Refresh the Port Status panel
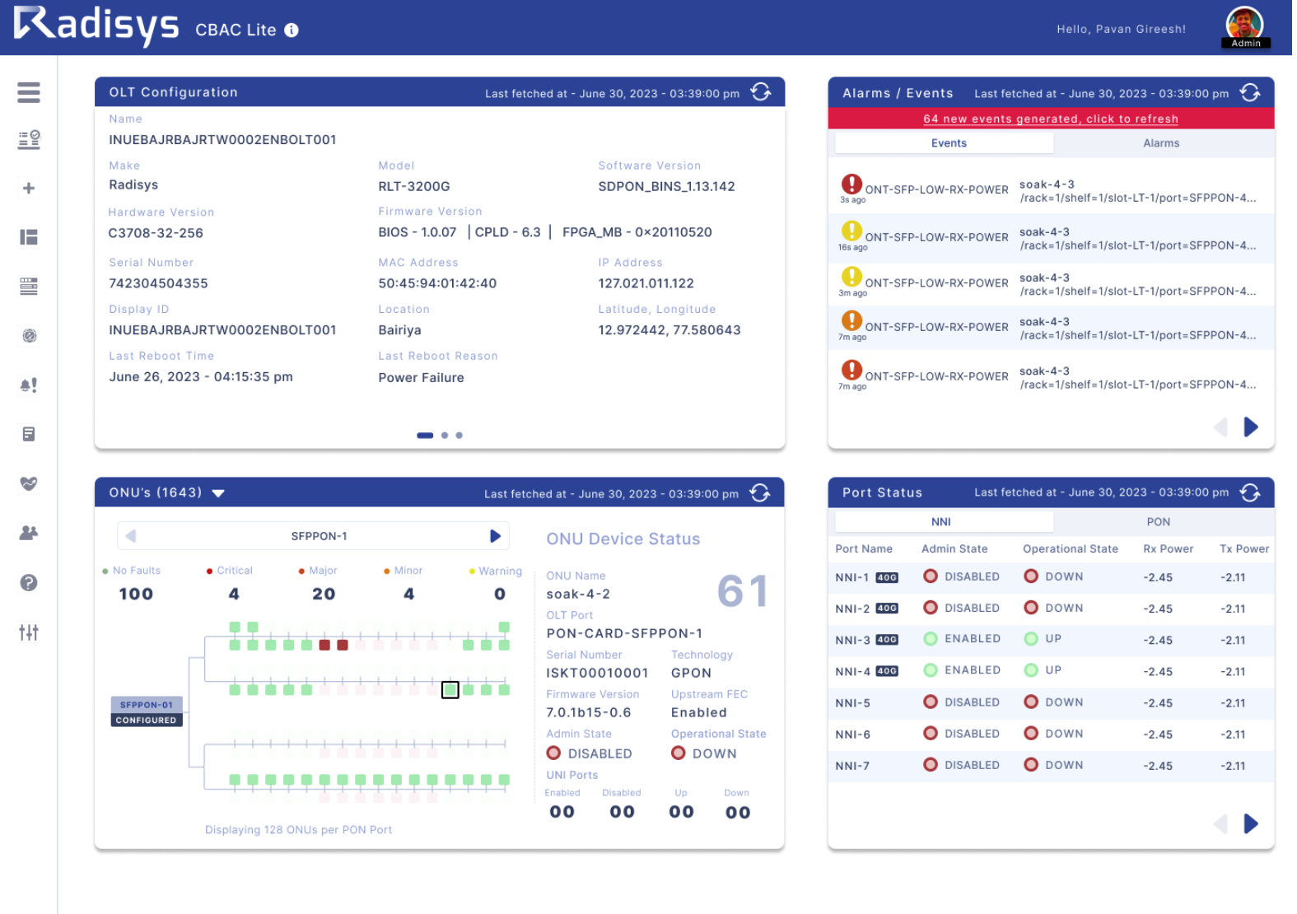The width and height of the screenshot is (1297, 914). point(1251,492)
